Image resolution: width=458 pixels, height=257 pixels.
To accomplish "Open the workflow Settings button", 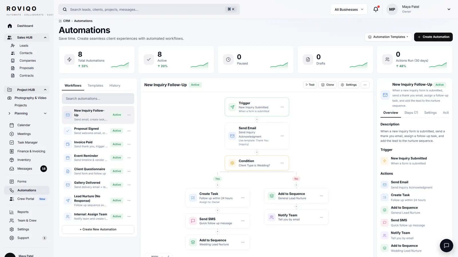I will pos(349,85).
